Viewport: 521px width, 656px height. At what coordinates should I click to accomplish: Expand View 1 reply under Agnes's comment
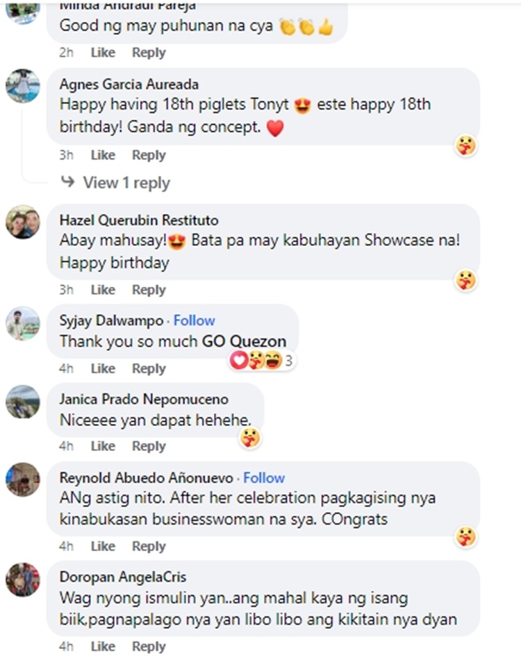(x=126, y=183)
